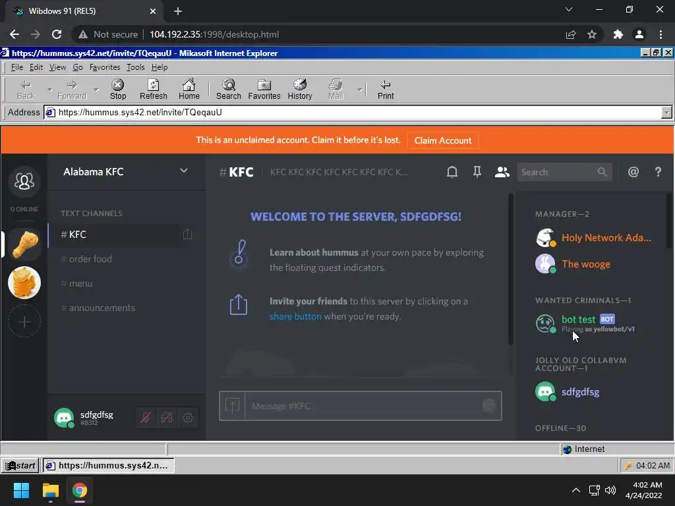Screen dimensions: 675x506
Task: Open the File menu
Action: 16,67
